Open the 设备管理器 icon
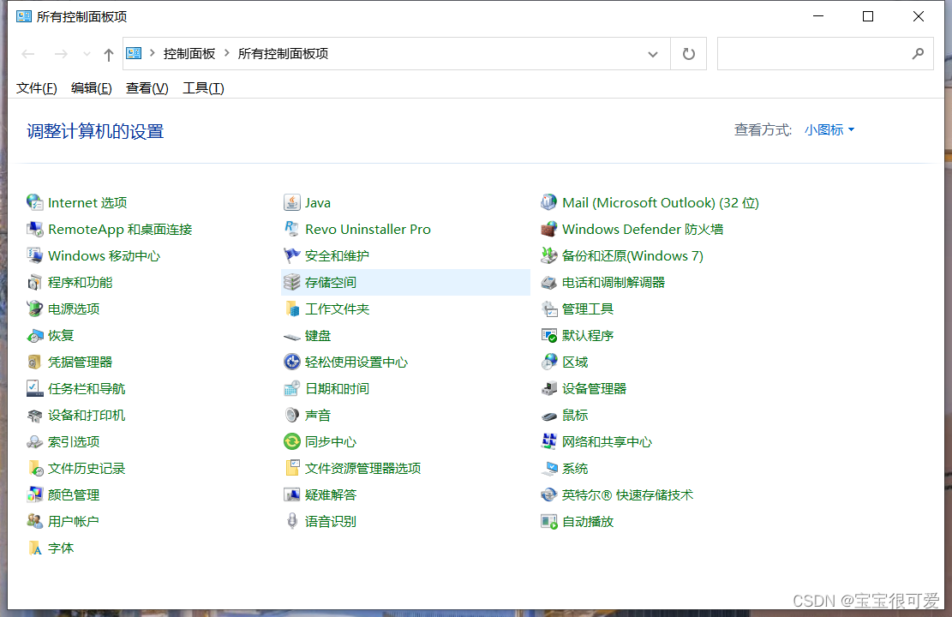Viewport: 952px width, 617px height. pos(549,389)
